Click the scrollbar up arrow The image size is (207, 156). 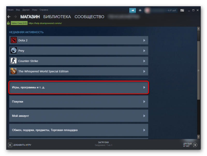[x=198, y=29]
